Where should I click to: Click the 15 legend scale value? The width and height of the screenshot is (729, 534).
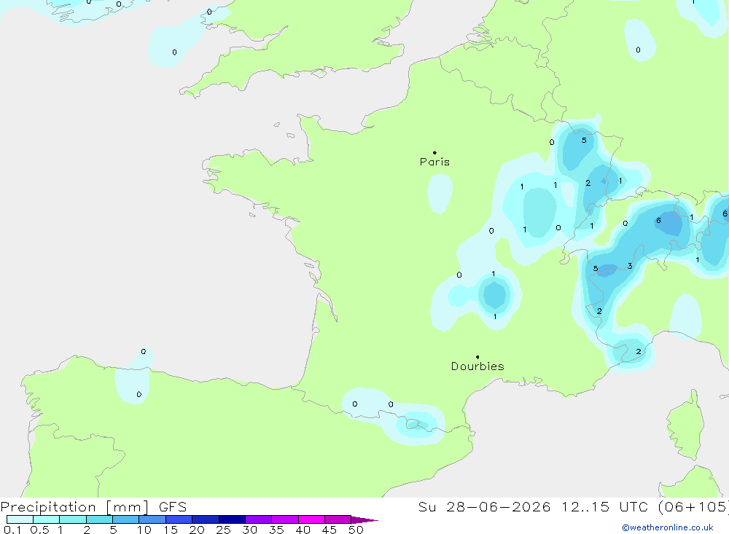point(170,530)
